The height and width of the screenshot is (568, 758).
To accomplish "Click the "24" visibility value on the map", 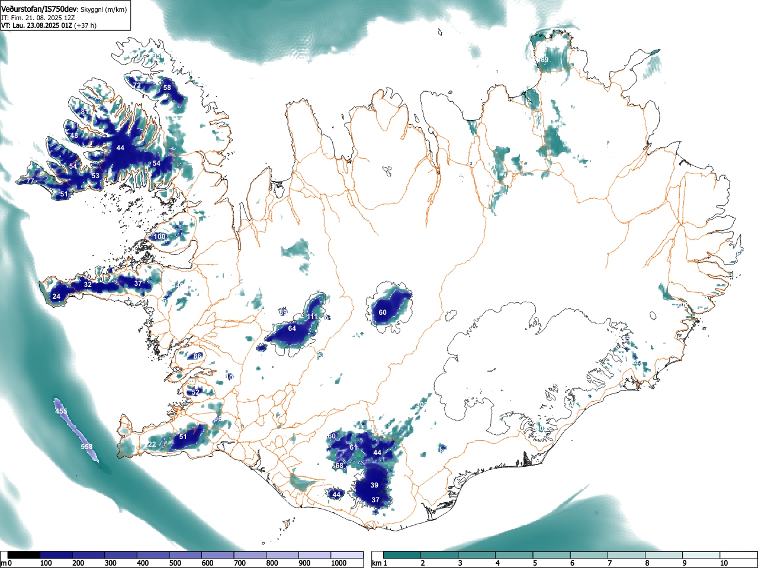I will [56, 296].
